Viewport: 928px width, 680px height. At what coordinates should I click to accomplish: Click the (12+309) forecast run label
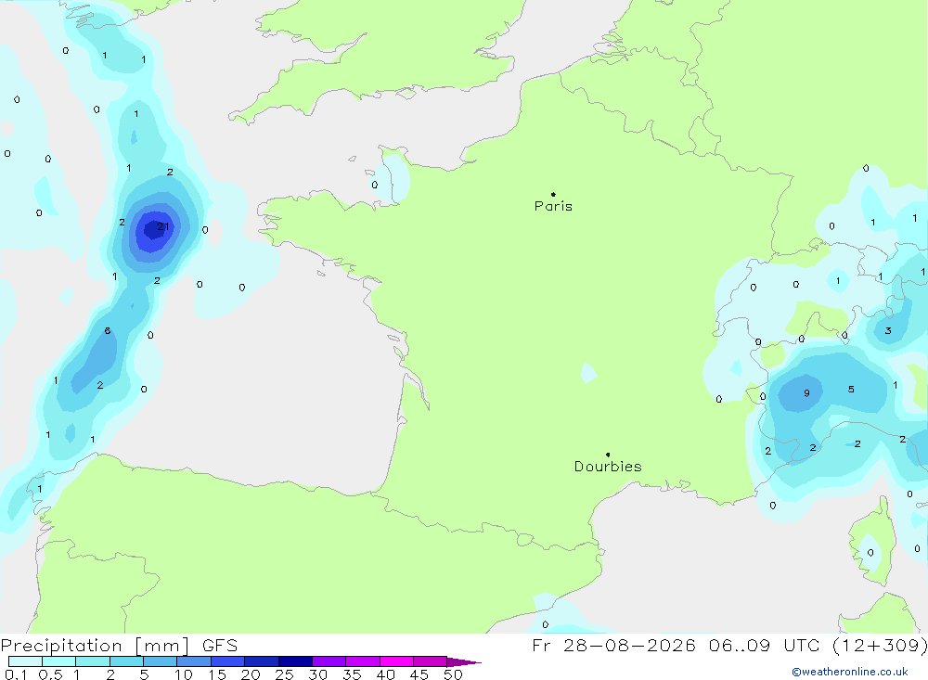[x=880, y=645]
